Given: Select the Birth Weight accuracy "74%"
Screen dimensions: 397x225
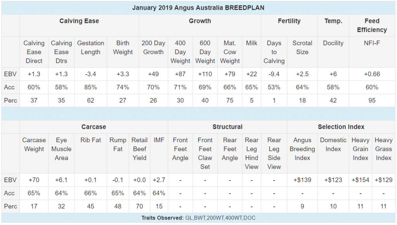Looking at the screenshot, I should click(123, 87).
